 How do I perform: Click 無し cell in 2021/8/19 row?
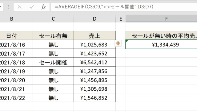[x=53, y=71]
